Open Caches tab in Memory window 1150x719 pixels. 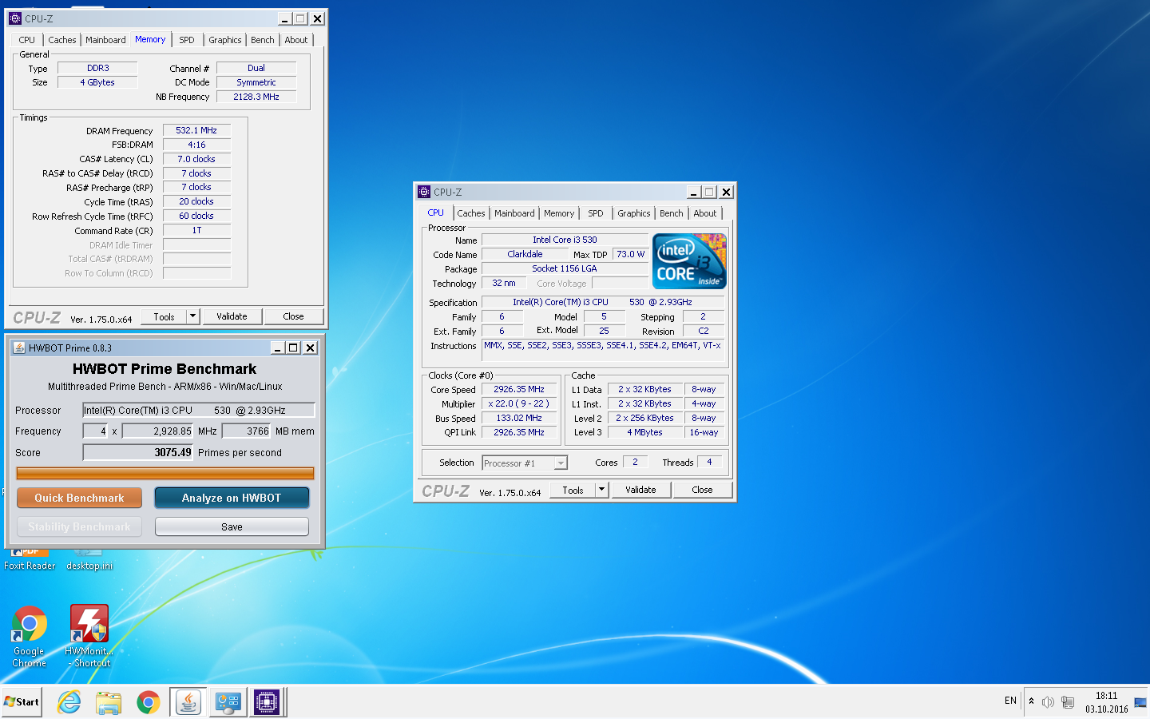(x=62, y=40)
